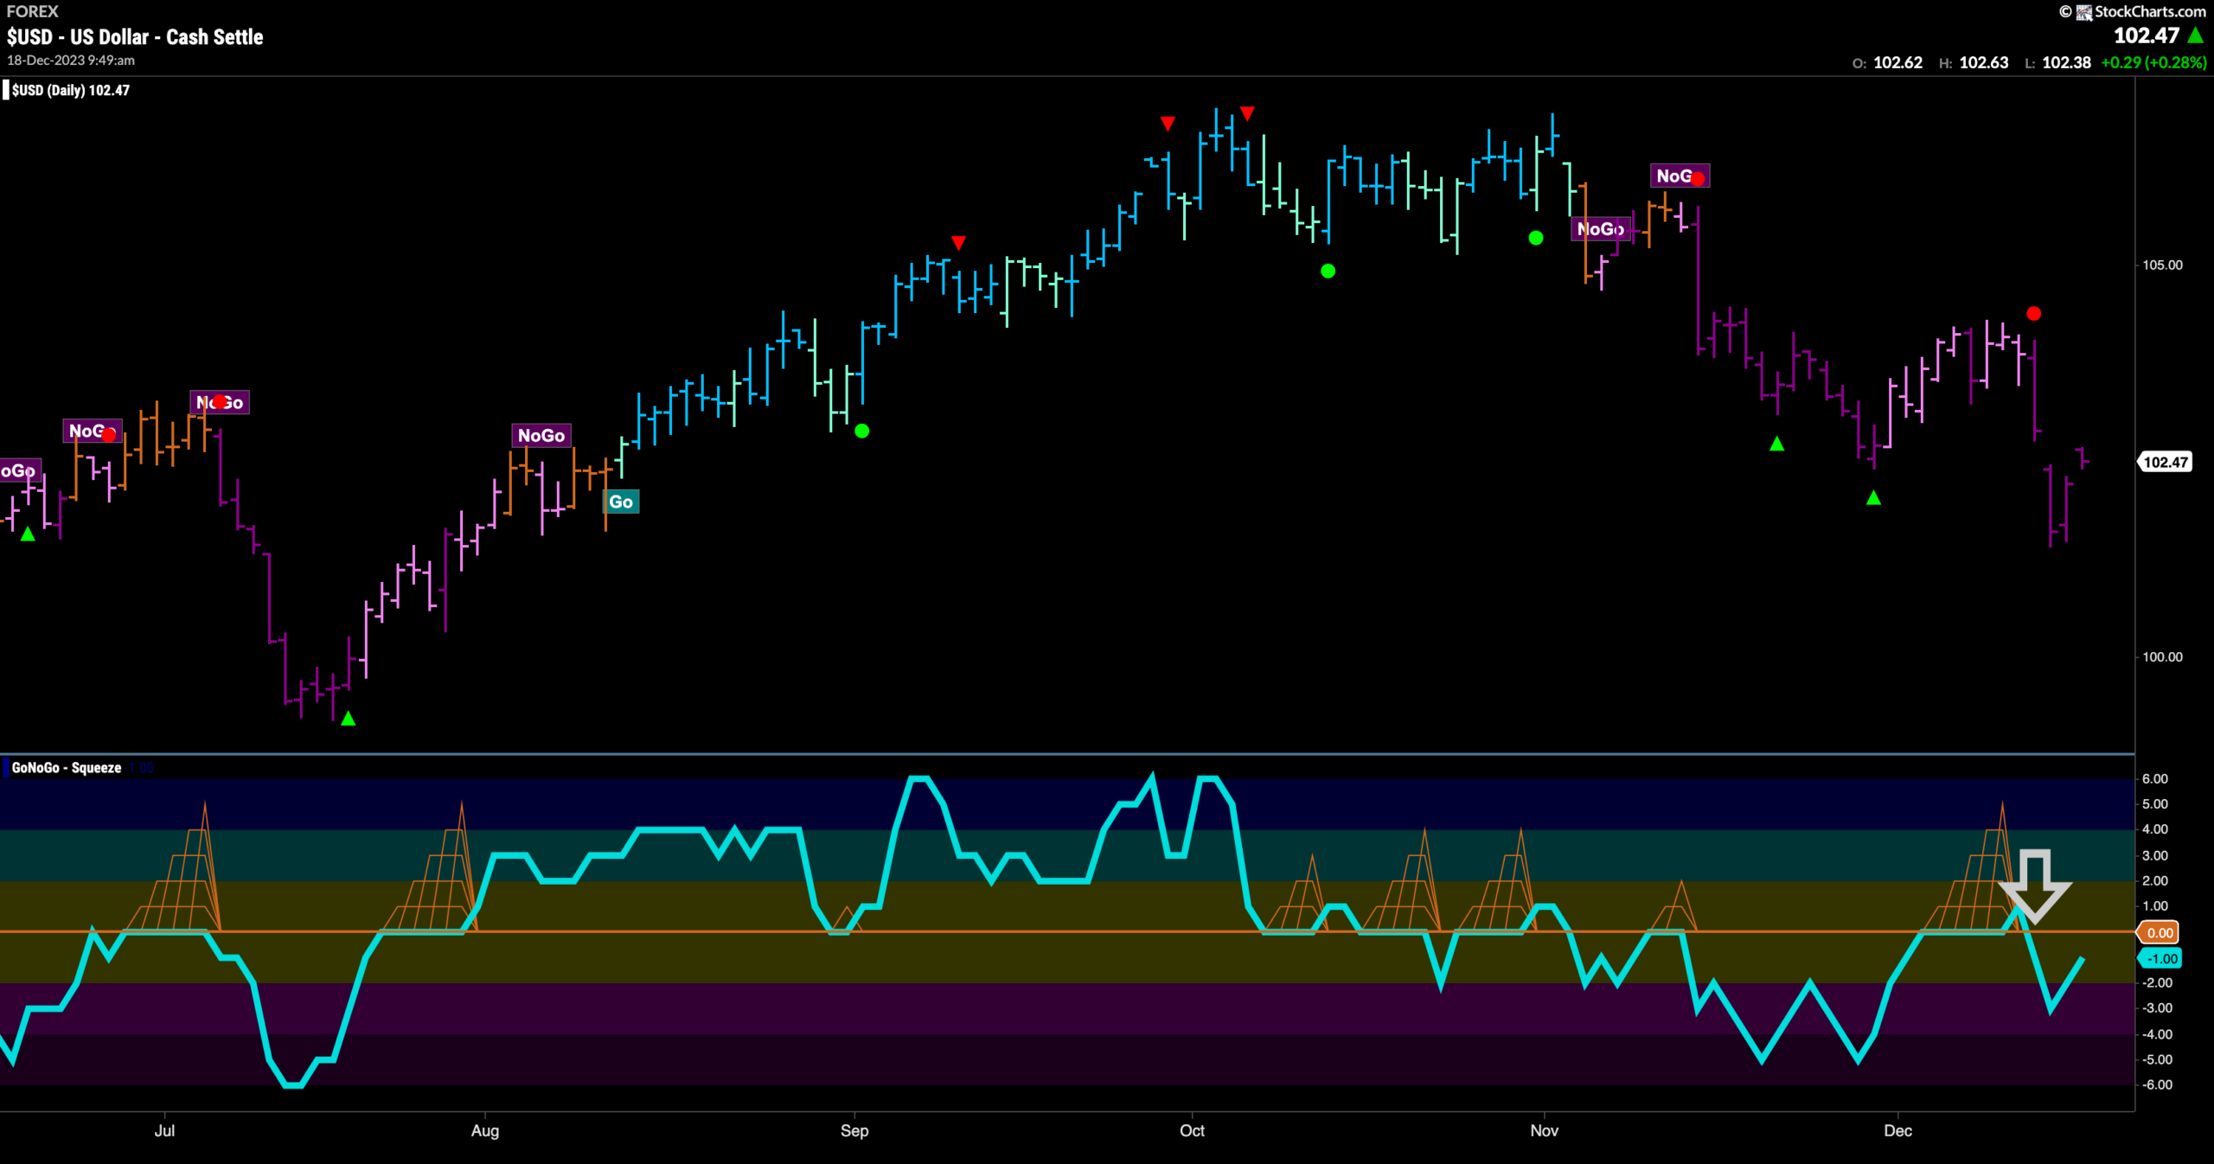Click the orange 0.00 squeeze level tag
2214x1164 pixels.
point(2160,932)
